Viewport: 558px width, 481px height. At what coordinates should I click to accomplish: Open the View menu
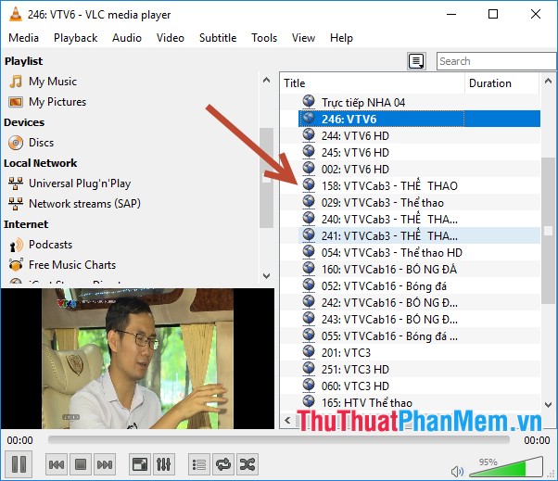point(303,38)
